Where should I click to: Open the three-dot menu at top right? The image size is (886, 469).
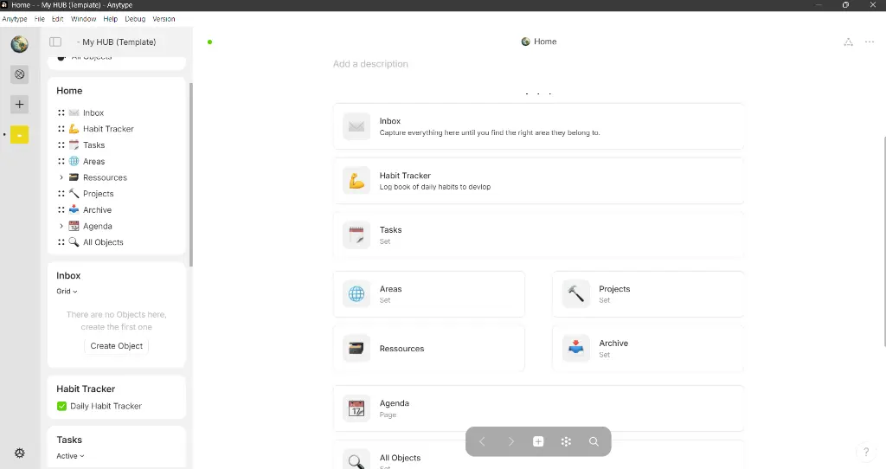(x=870, y=42)
